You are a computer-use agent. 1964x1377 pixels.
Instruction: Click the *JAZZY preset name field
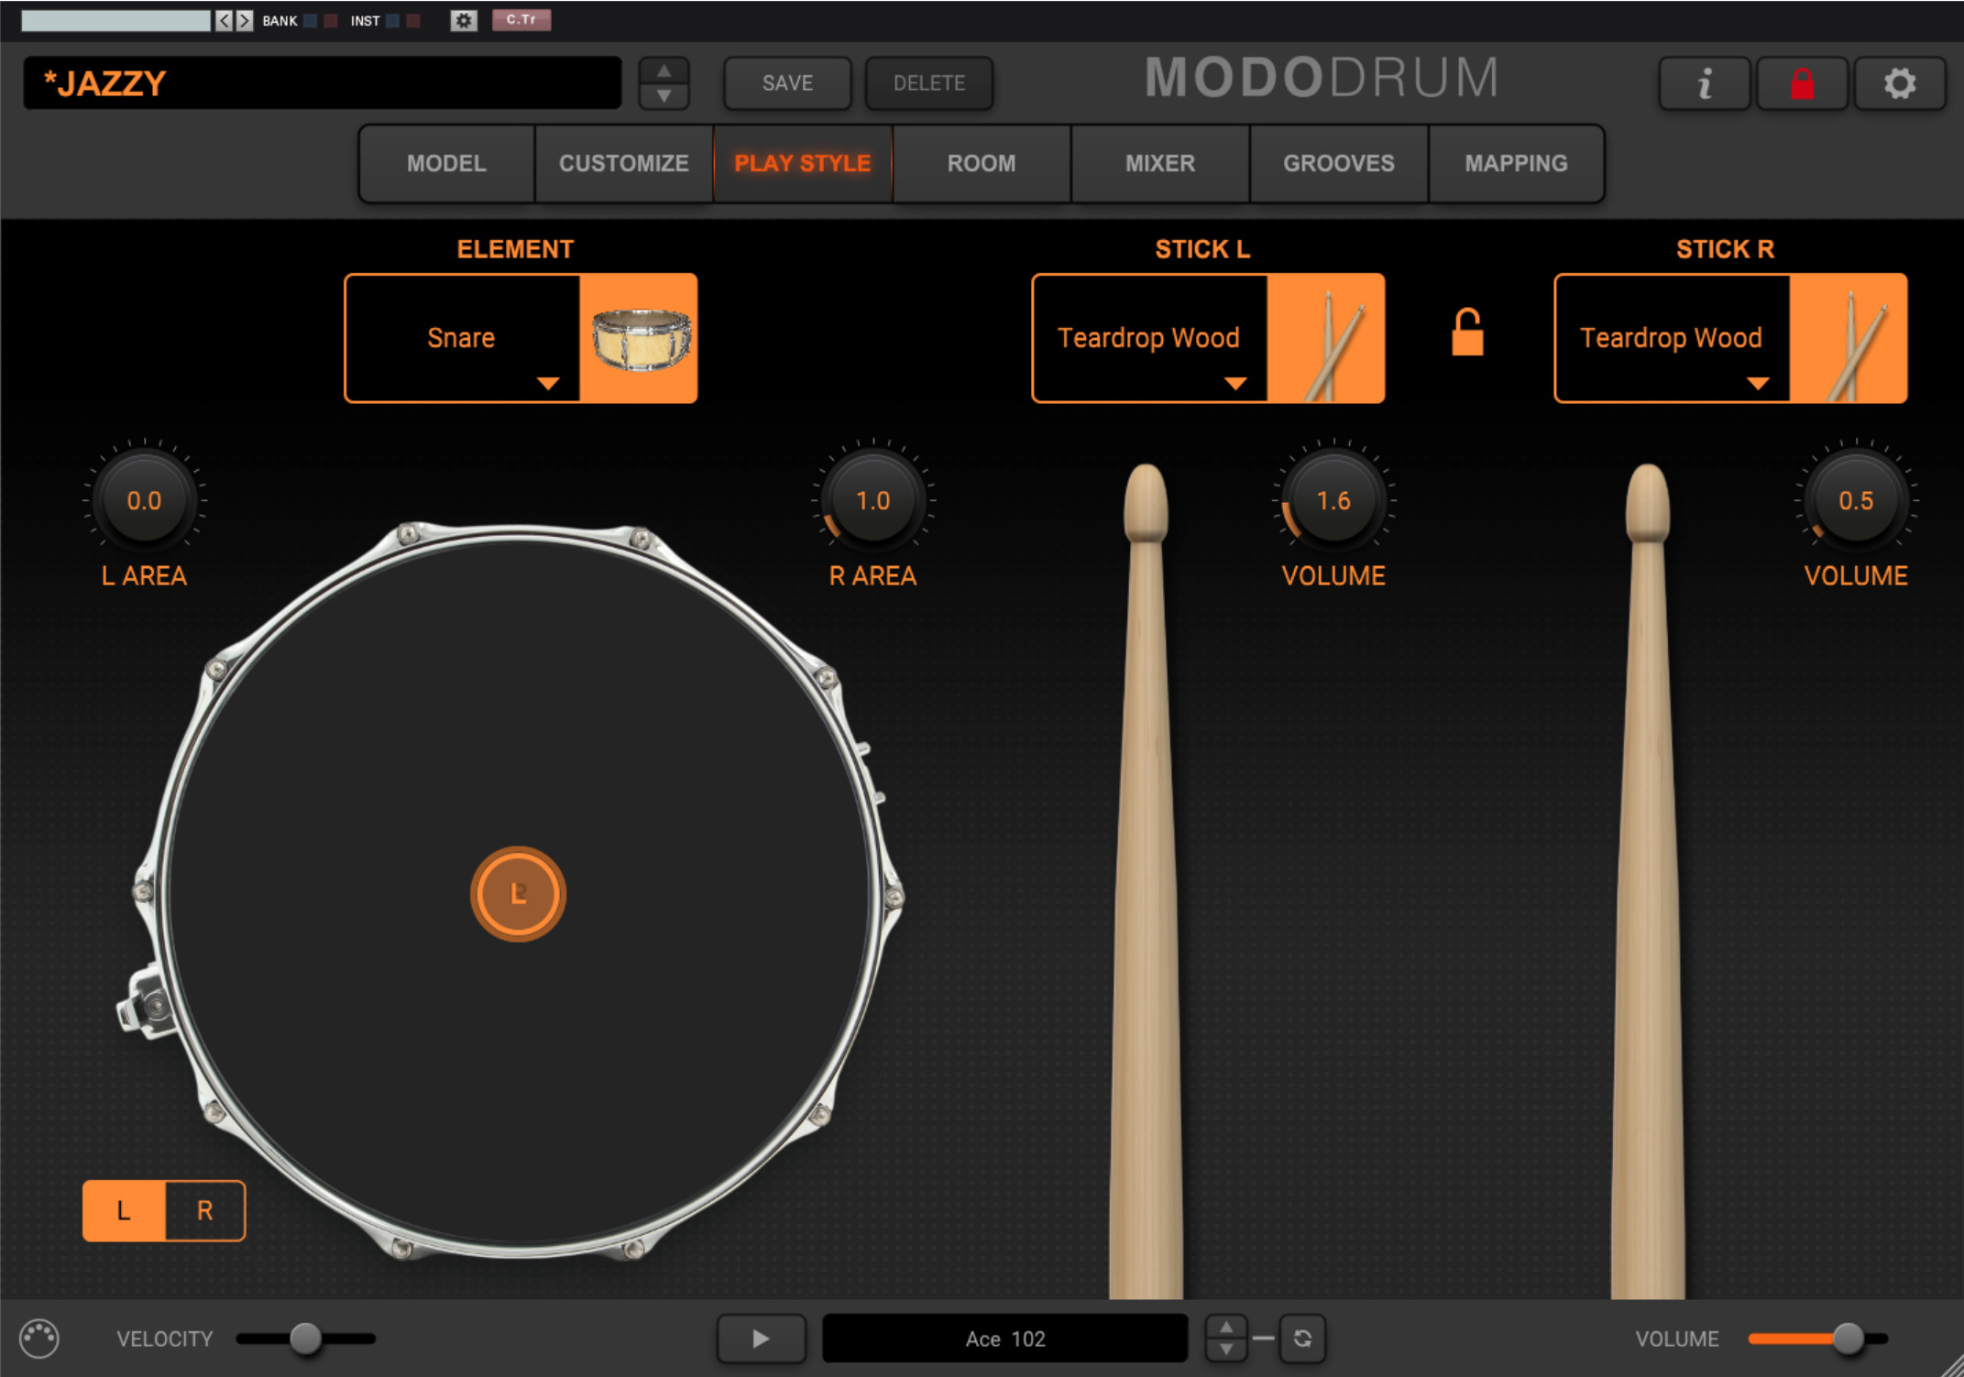tap(323, 83)
